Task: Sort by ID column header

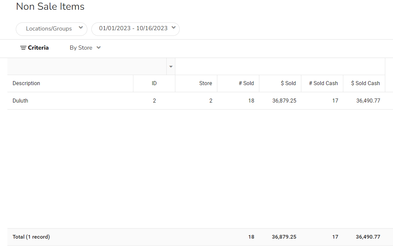Action: tap(154, 83)
